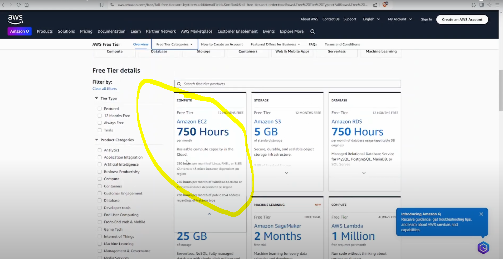The width and height of the screenshot is (503, 259).
Task: Open How to Create an Account tab
Action: click(x=222, y=44)
